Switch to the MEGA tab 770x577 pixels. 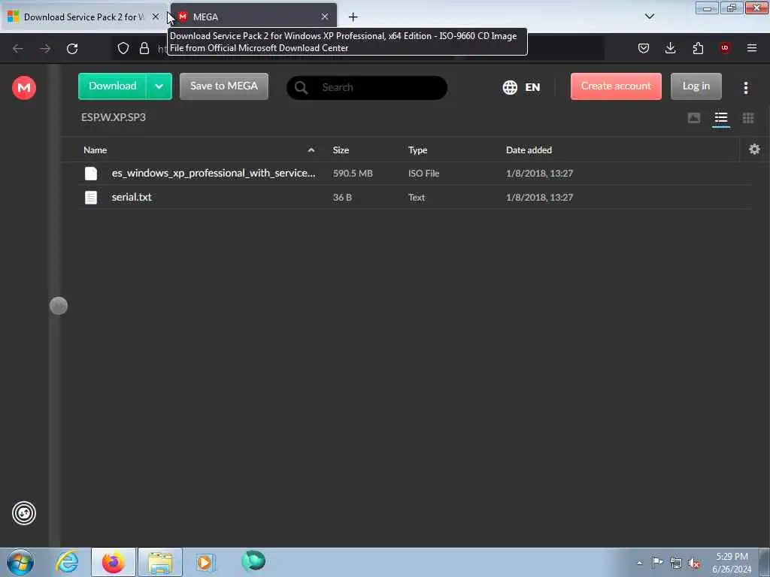[x=253, y=17]
